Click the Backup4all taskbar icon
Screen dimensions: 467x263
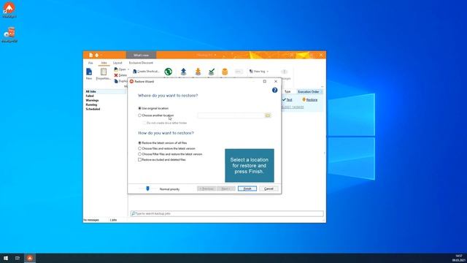coord(29,258)
